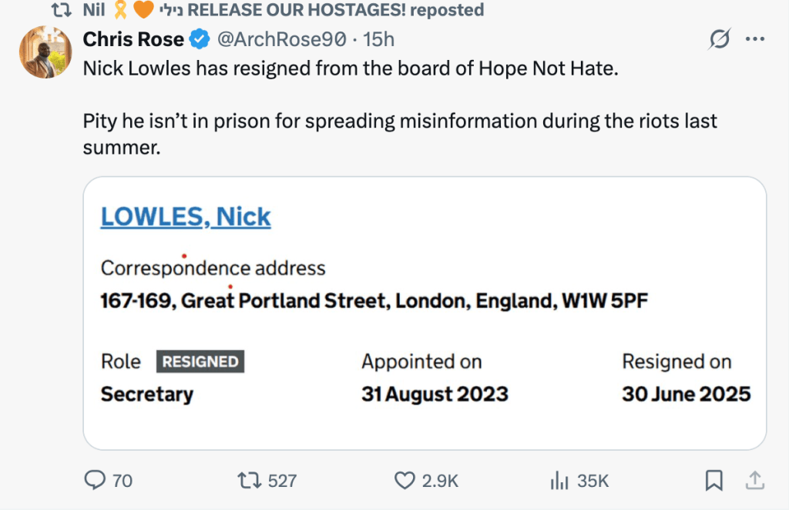Click the Chris Rose display name
The image size is (789, 510).
[133, 38]
